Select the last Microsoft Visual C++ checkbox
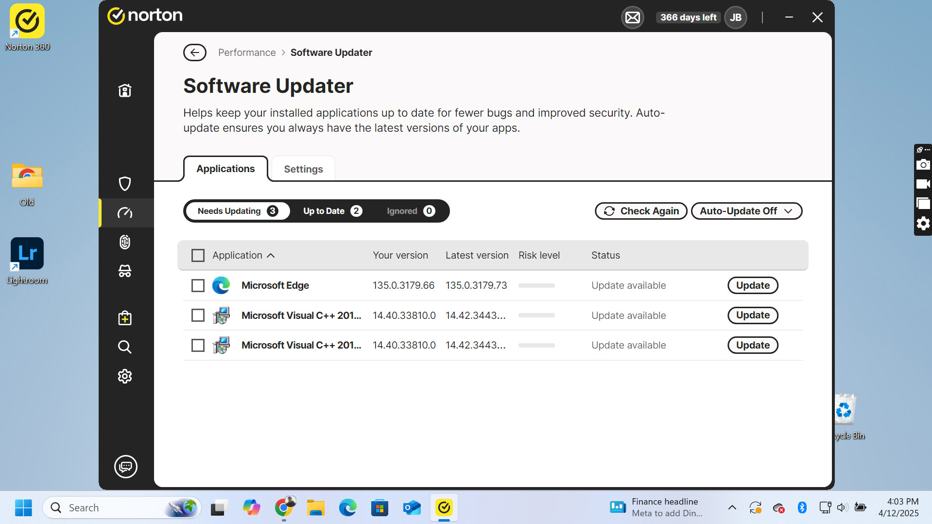The width and height of the screenshot is (932, 524). 198,345
